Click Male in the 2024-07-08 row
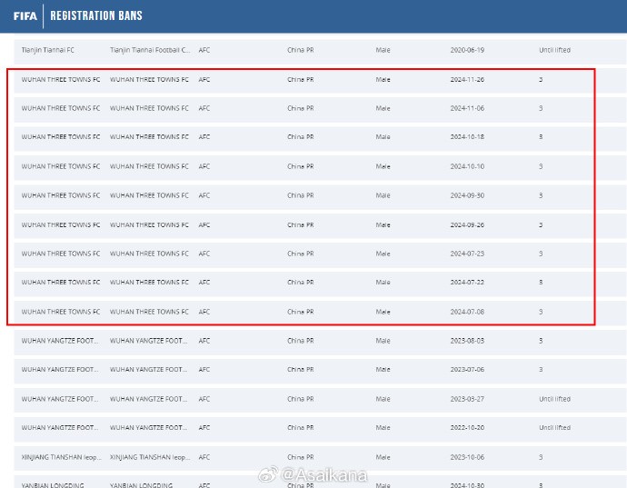 pos(383,312)
